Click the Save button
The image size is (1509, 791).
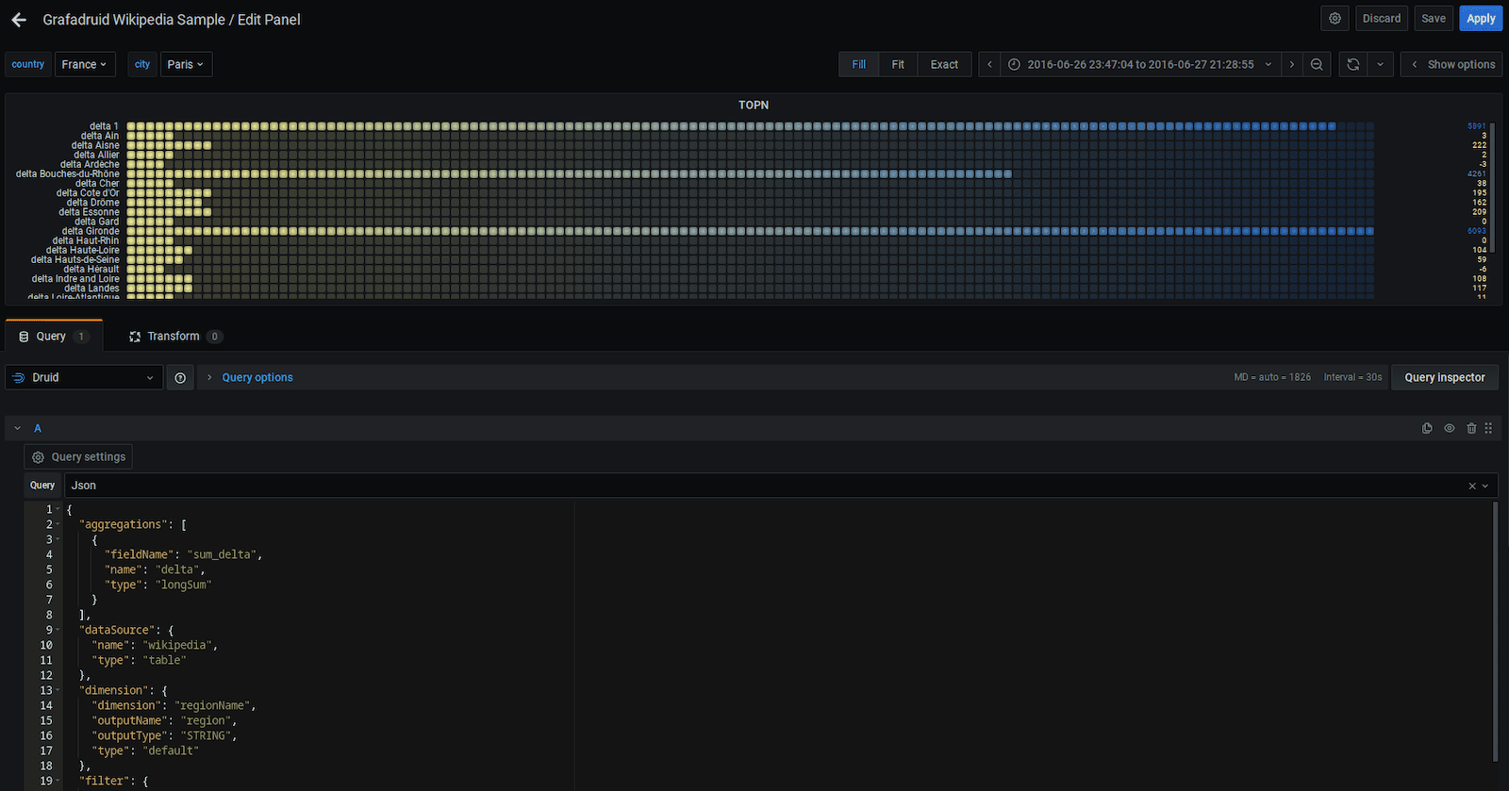(x=1434, y=19)
